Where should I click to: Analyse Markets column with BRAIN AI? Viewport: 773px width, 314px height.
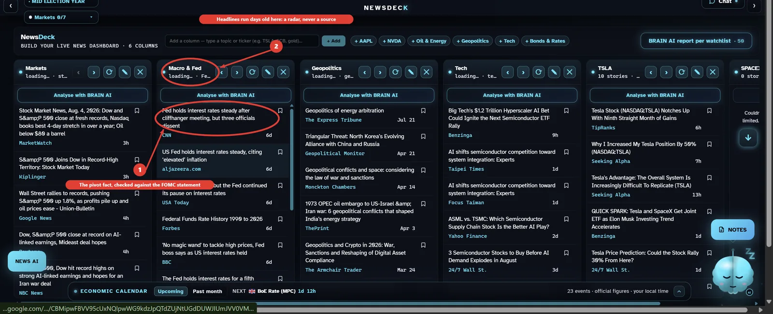click(x=83, y=95)
